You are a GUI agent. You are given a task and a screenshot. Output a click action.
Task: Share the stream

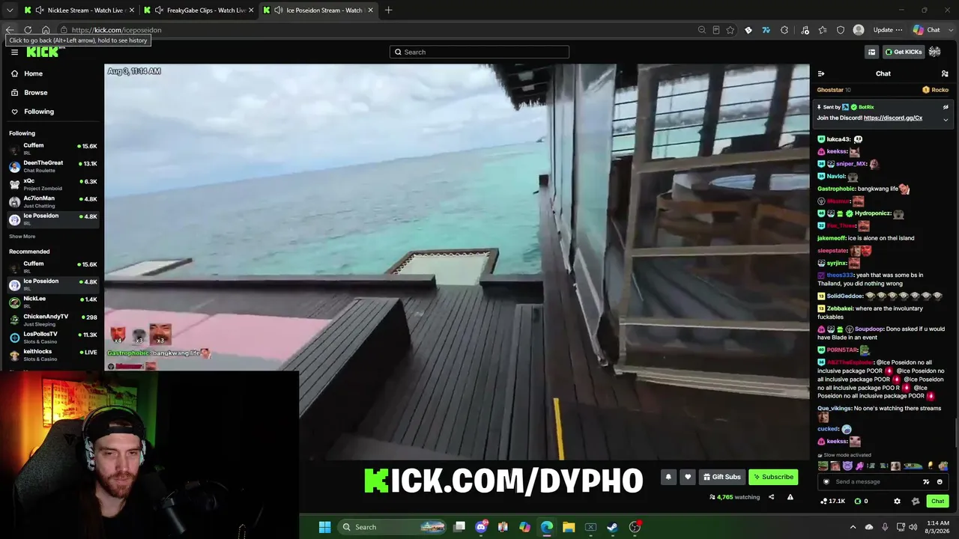[x=771, y=497]
